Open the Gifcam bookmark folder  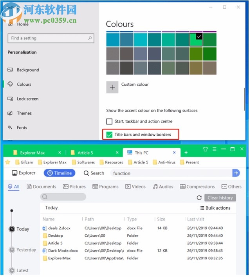pos(24,162)
